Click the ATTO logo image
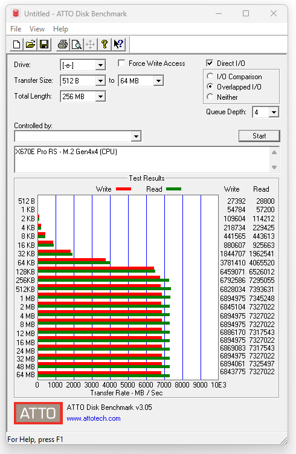The width and height of the screenshot is (296, 454). 38,413
